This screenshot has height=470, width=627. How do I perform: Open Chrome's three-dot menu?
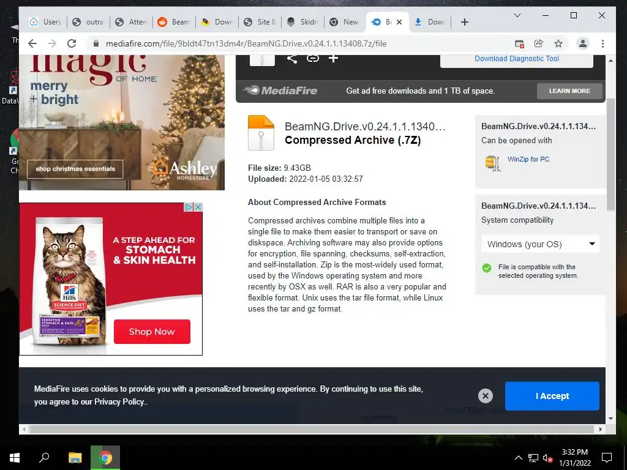[603, 43]
